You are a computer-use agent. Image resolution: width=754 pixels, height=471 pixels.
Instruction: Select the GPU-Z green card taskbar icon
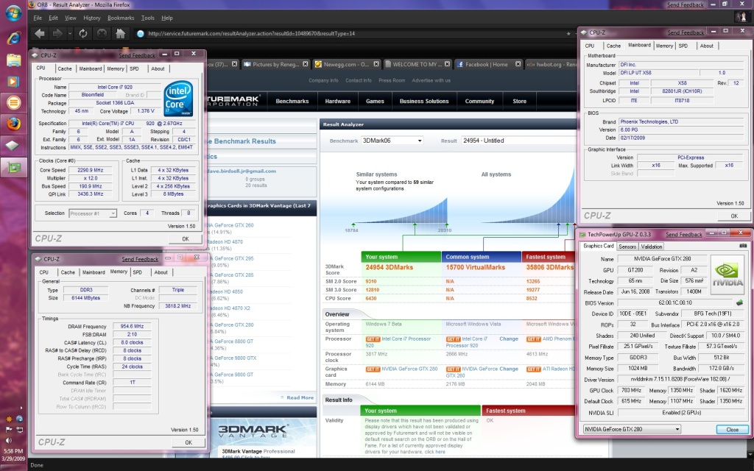point(13,167)
